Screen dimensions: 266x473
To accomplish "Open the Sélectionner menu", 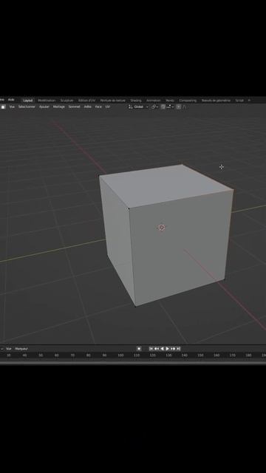I will click(x=27, y=106).
